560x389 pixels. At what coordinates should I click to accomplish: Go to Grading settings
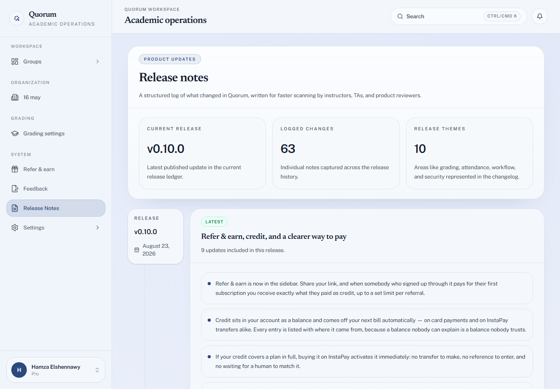(x=56, y=133)
